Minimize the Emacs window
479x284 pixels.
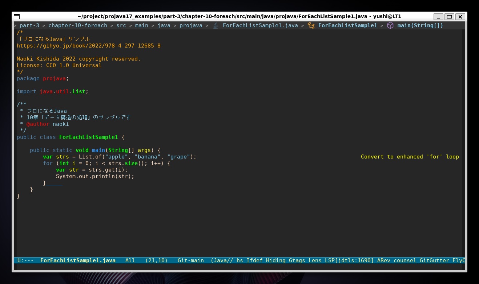coord(439,17)
